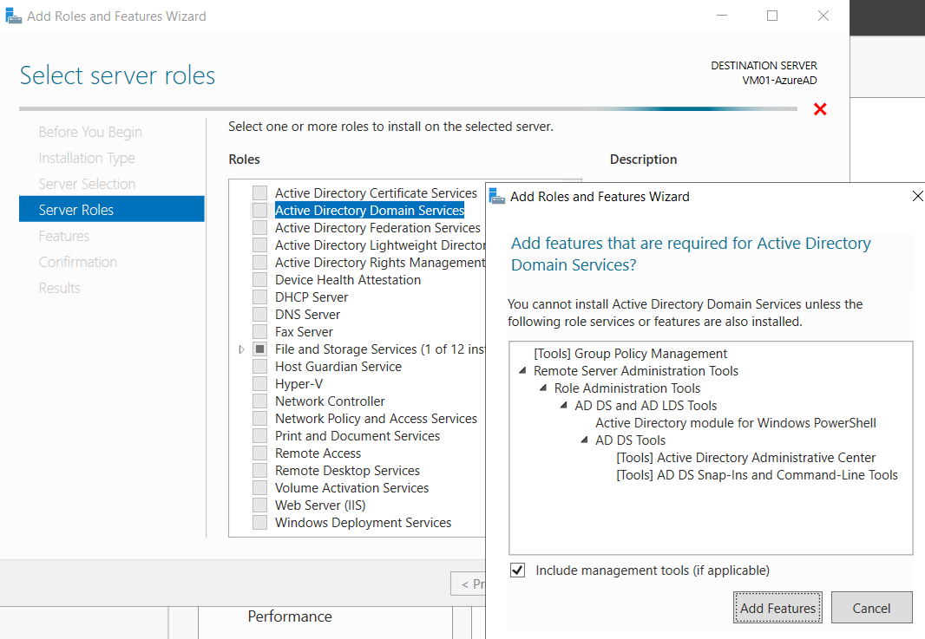Check Windows Deployment Services role
The height and width of the screenshot is (639, 925).
[259, 523]
